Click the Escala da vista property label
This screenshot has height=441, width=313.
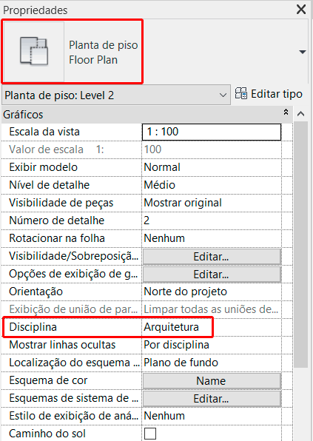(x=44, y=132)
